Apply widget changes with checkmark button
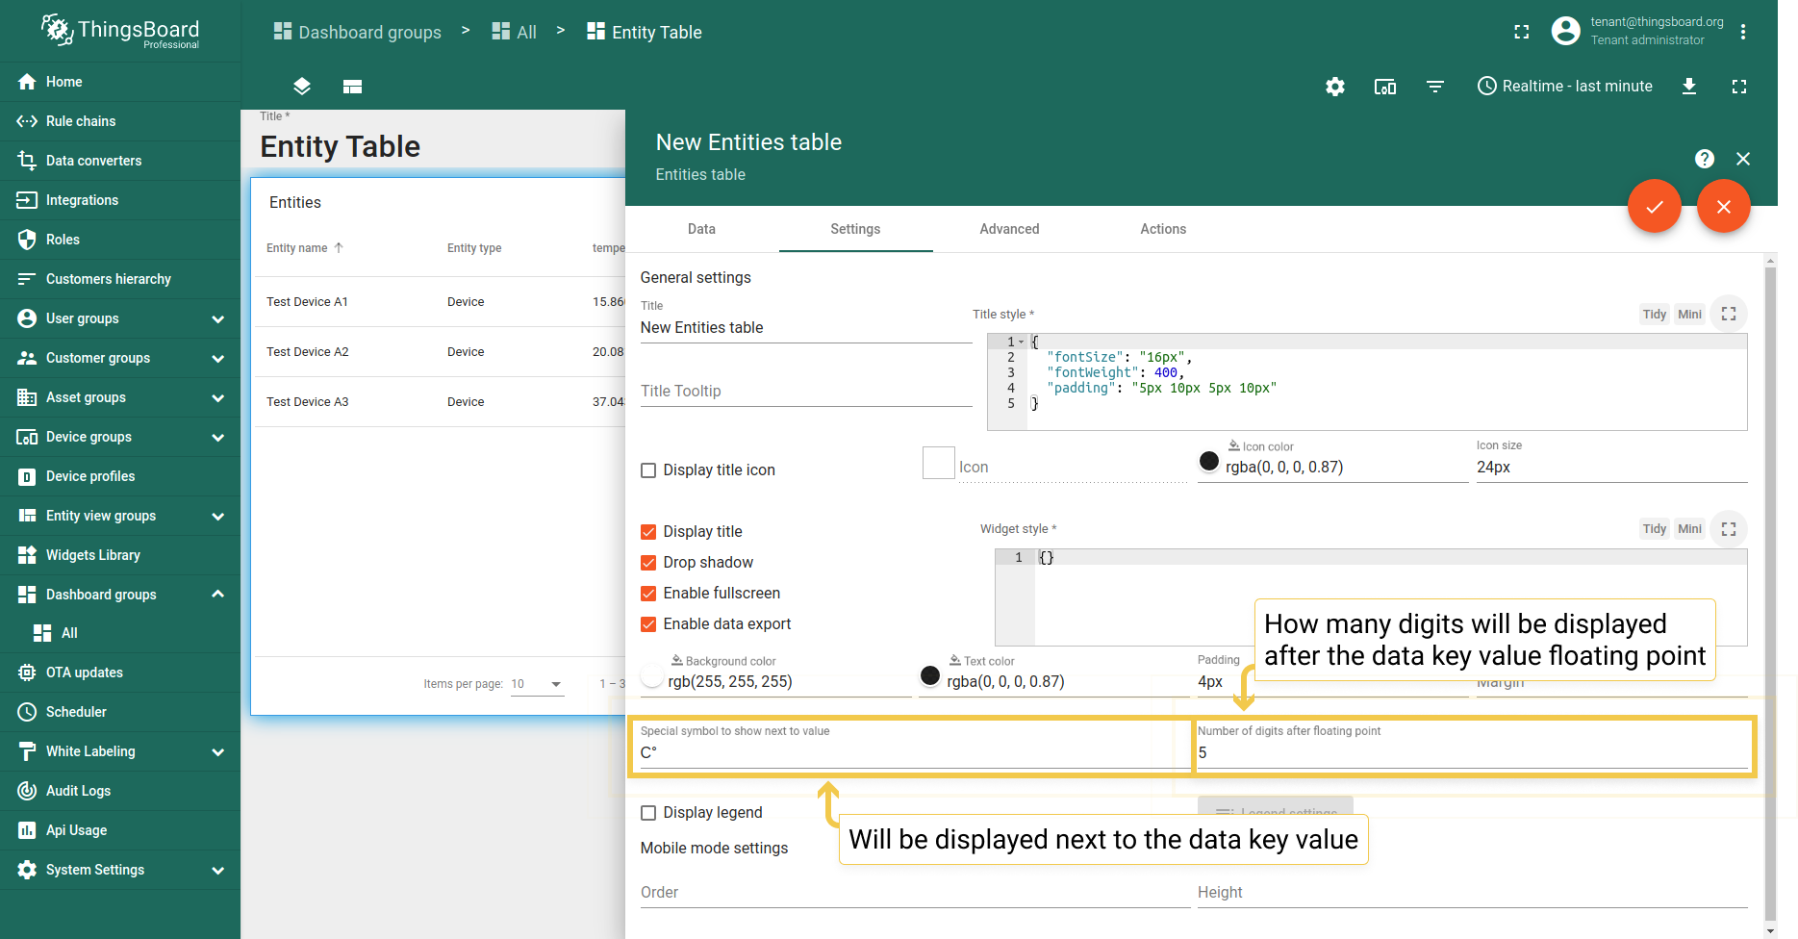 coord(1655,206)
